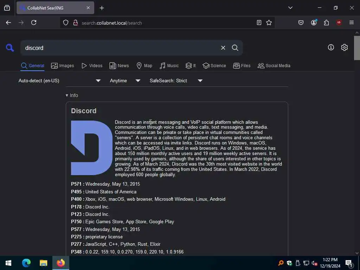Screen dimensions: 360x270
Task: Click the P277 JavaScript, C++, Python row
Action: click(x=116, y=244)
